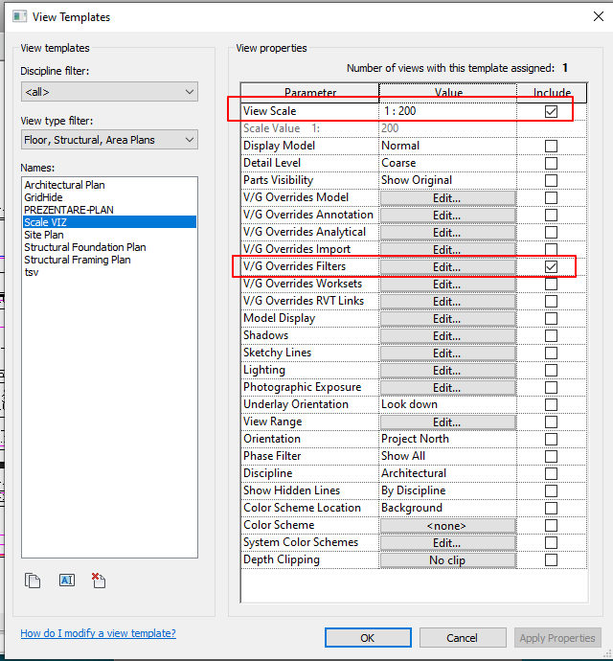
Task: Click Discipline value Architectural
Action: (447, 473)
